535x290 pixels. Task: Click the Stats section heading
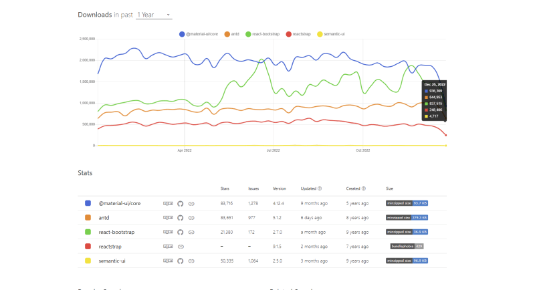[85, 173]
